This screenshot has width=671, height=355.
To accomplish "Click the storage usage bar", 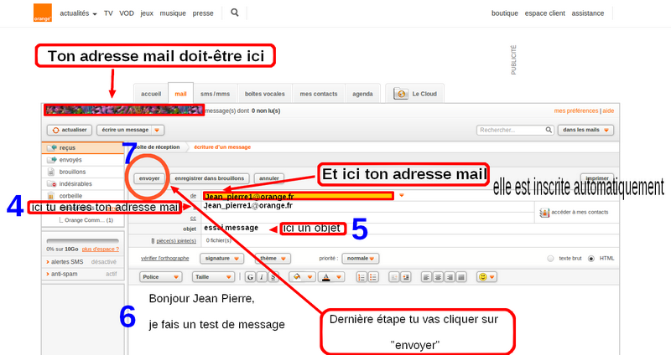I will click(82, 241).
